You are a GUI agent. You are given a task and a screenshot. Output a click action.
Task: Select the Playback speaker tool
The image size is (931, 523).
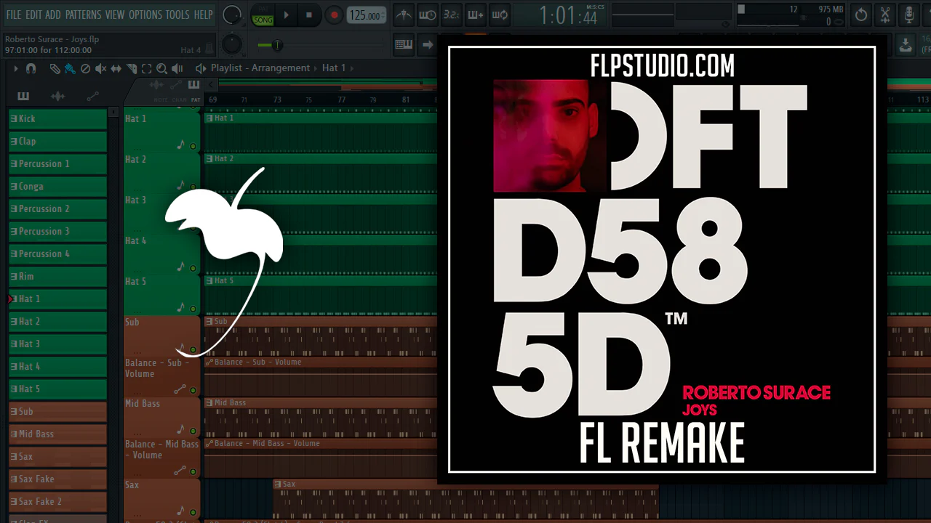click(178, 68)
